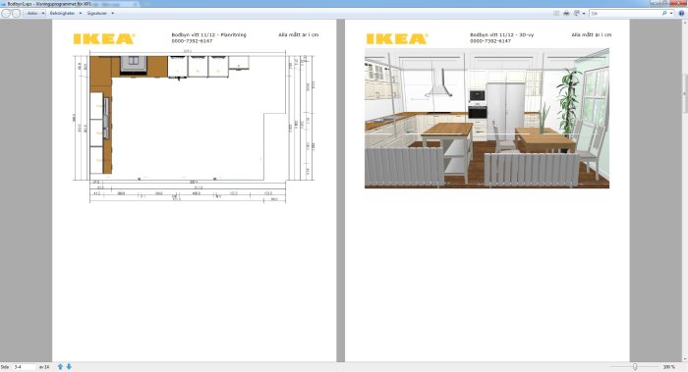This screenshot has width=688, height=372.
Task: Click 'Bodbyn vitt 11/12 - 3D-vy' title
Action: pyautogui.click(x=502, y=34)
